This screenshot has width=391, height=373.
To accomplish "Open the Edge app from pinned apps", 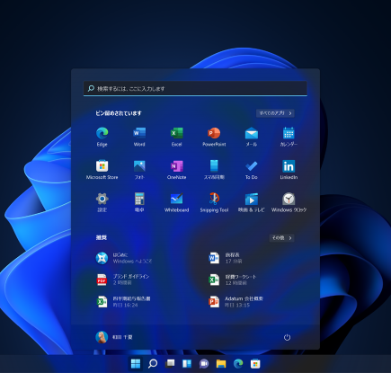I will pos(102,137).
